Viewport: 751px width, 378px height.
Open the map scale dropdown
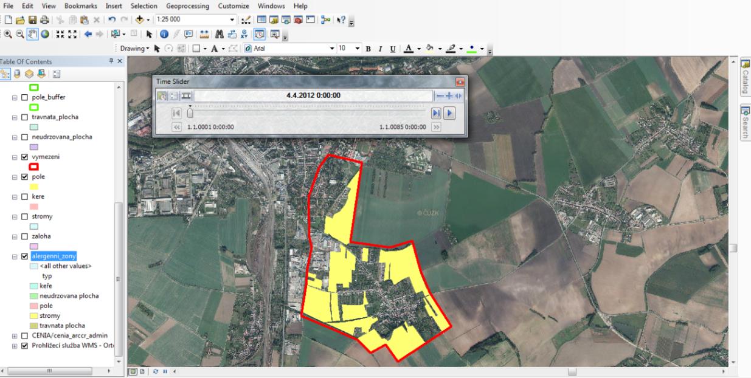232,19
